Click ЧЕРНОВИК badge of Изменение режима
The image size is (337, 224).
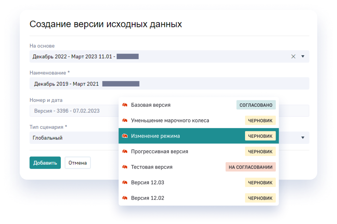(x=260, y=136)
